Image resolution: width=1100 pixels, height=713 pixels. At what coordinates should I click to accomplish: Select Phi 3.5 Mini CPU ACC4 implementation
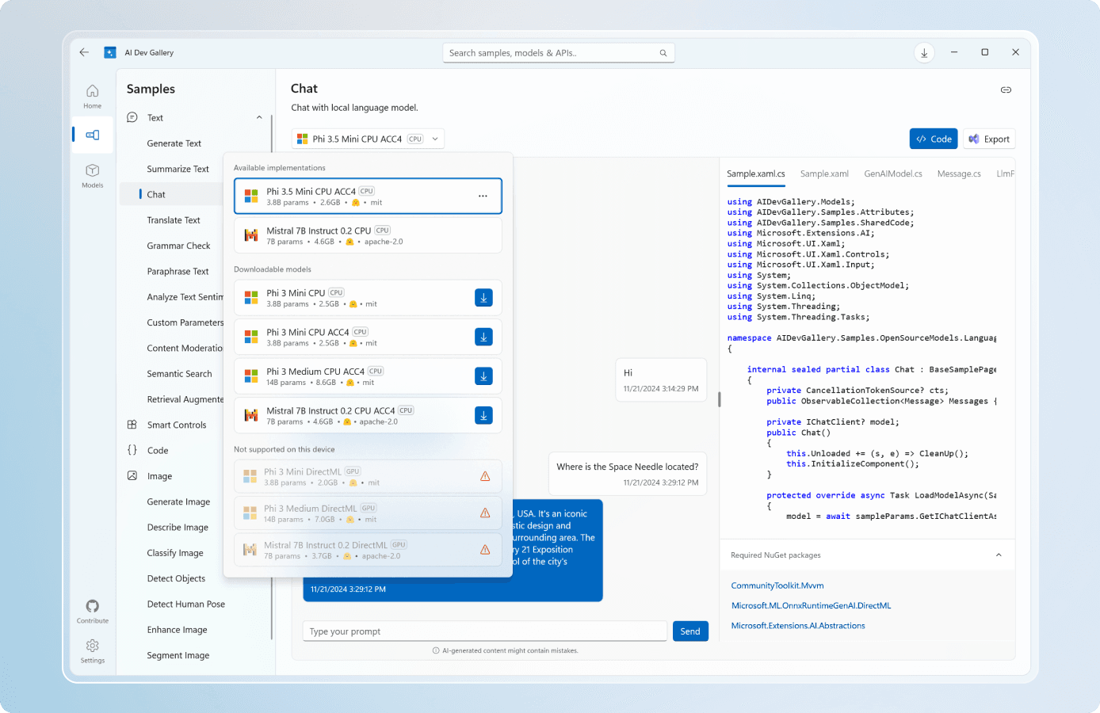(368, 196)
